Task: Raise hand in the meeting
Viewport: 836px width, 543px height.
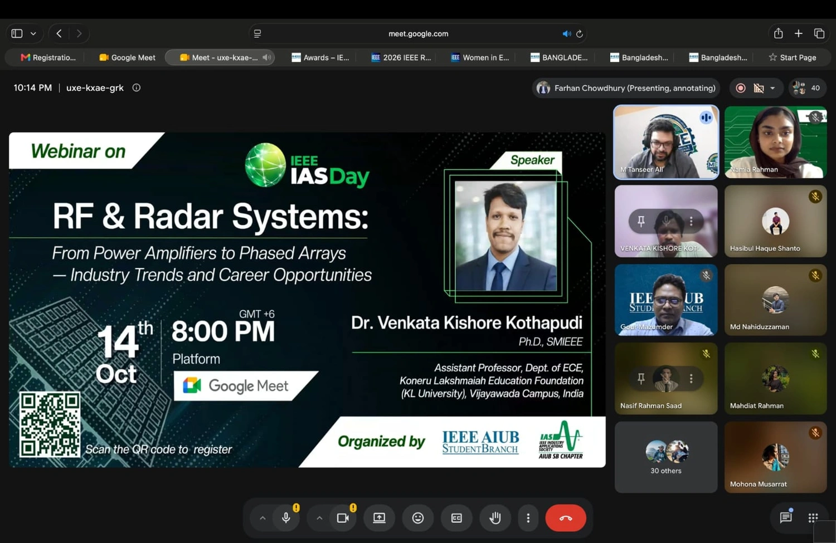Action: pyautogui.click(x=495, y=518)
